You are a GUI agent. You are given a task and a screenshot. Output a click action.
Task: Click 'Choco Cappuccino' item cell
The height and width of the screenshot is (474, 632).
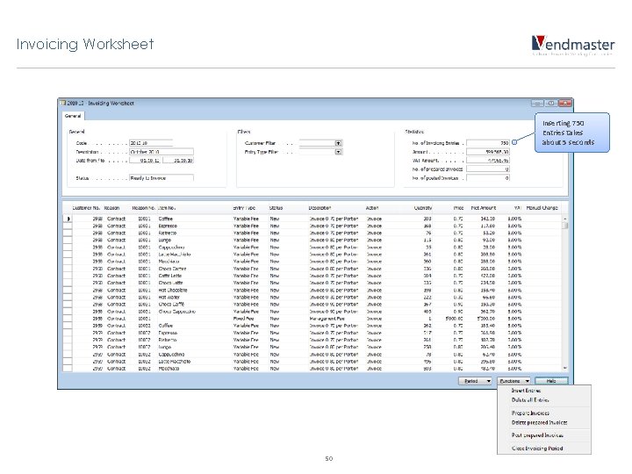tap(177, 312)
